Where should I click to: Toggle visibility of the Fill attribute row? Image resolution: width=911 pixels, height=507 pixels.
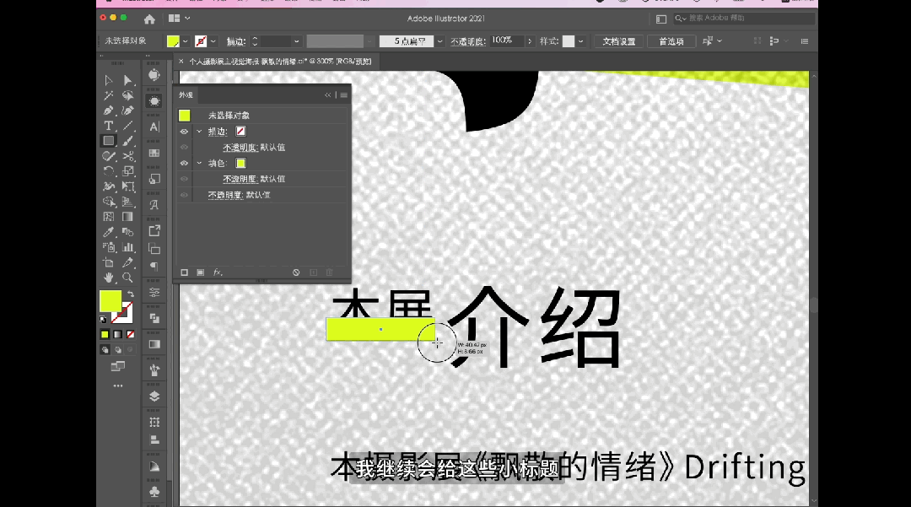[184, 163]
